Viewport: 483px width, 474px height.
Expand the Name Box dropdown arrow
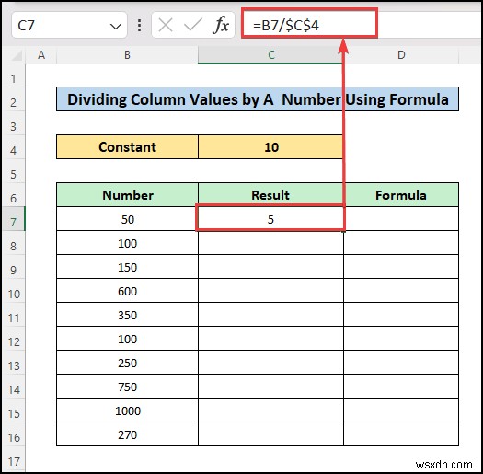(x=116, y=26)
